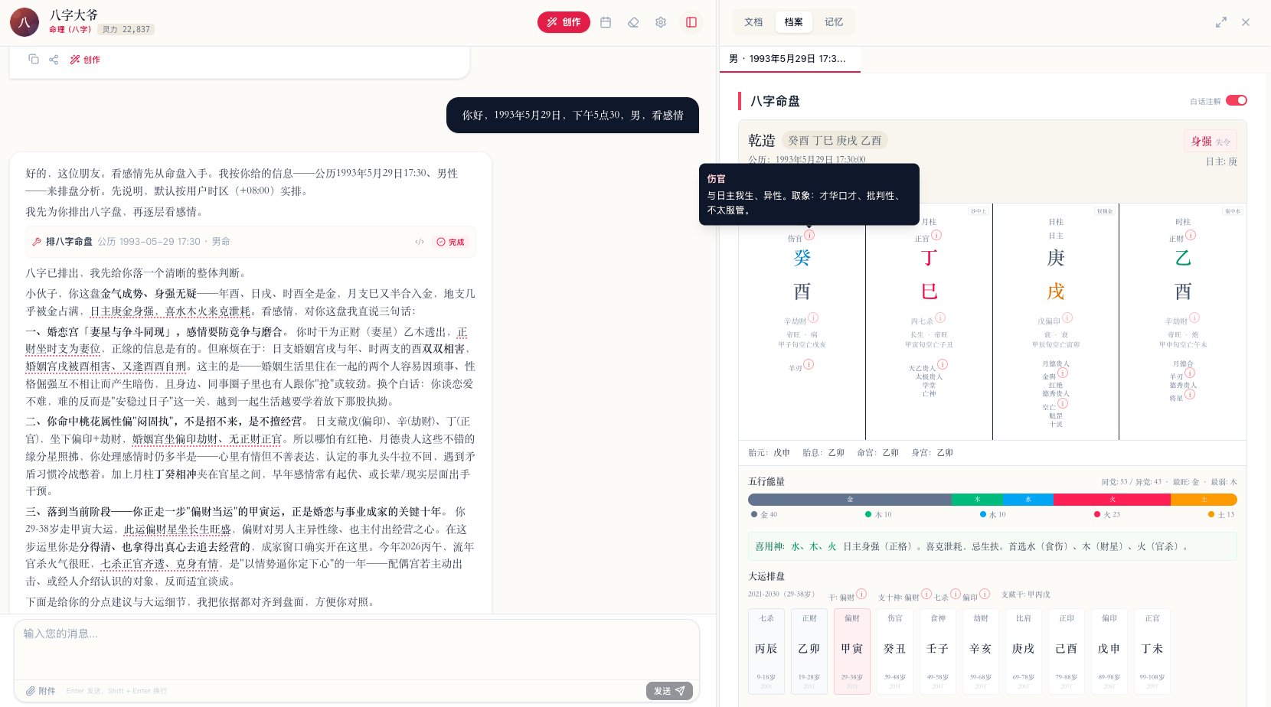The height and width of the screenshot is (707, 1271).
Task: Click the 八字大爷 avatar
Action: (25, 22)
